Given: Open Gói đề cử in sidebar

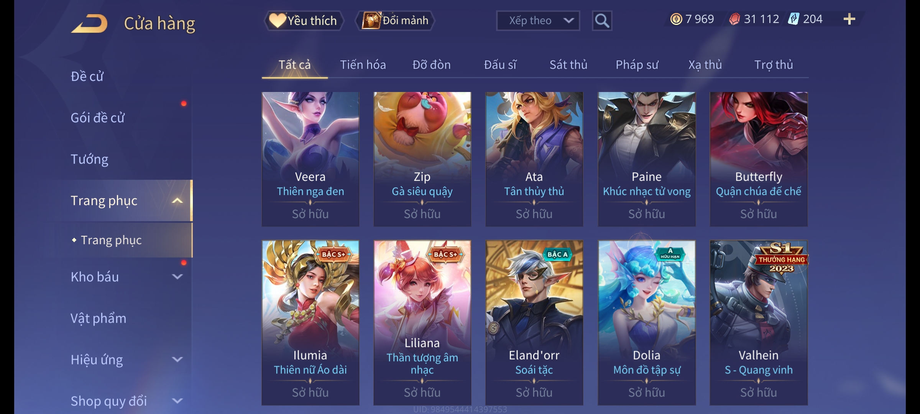Looking at the screenshot, I should pyautogui.click(x=97, y=118).
